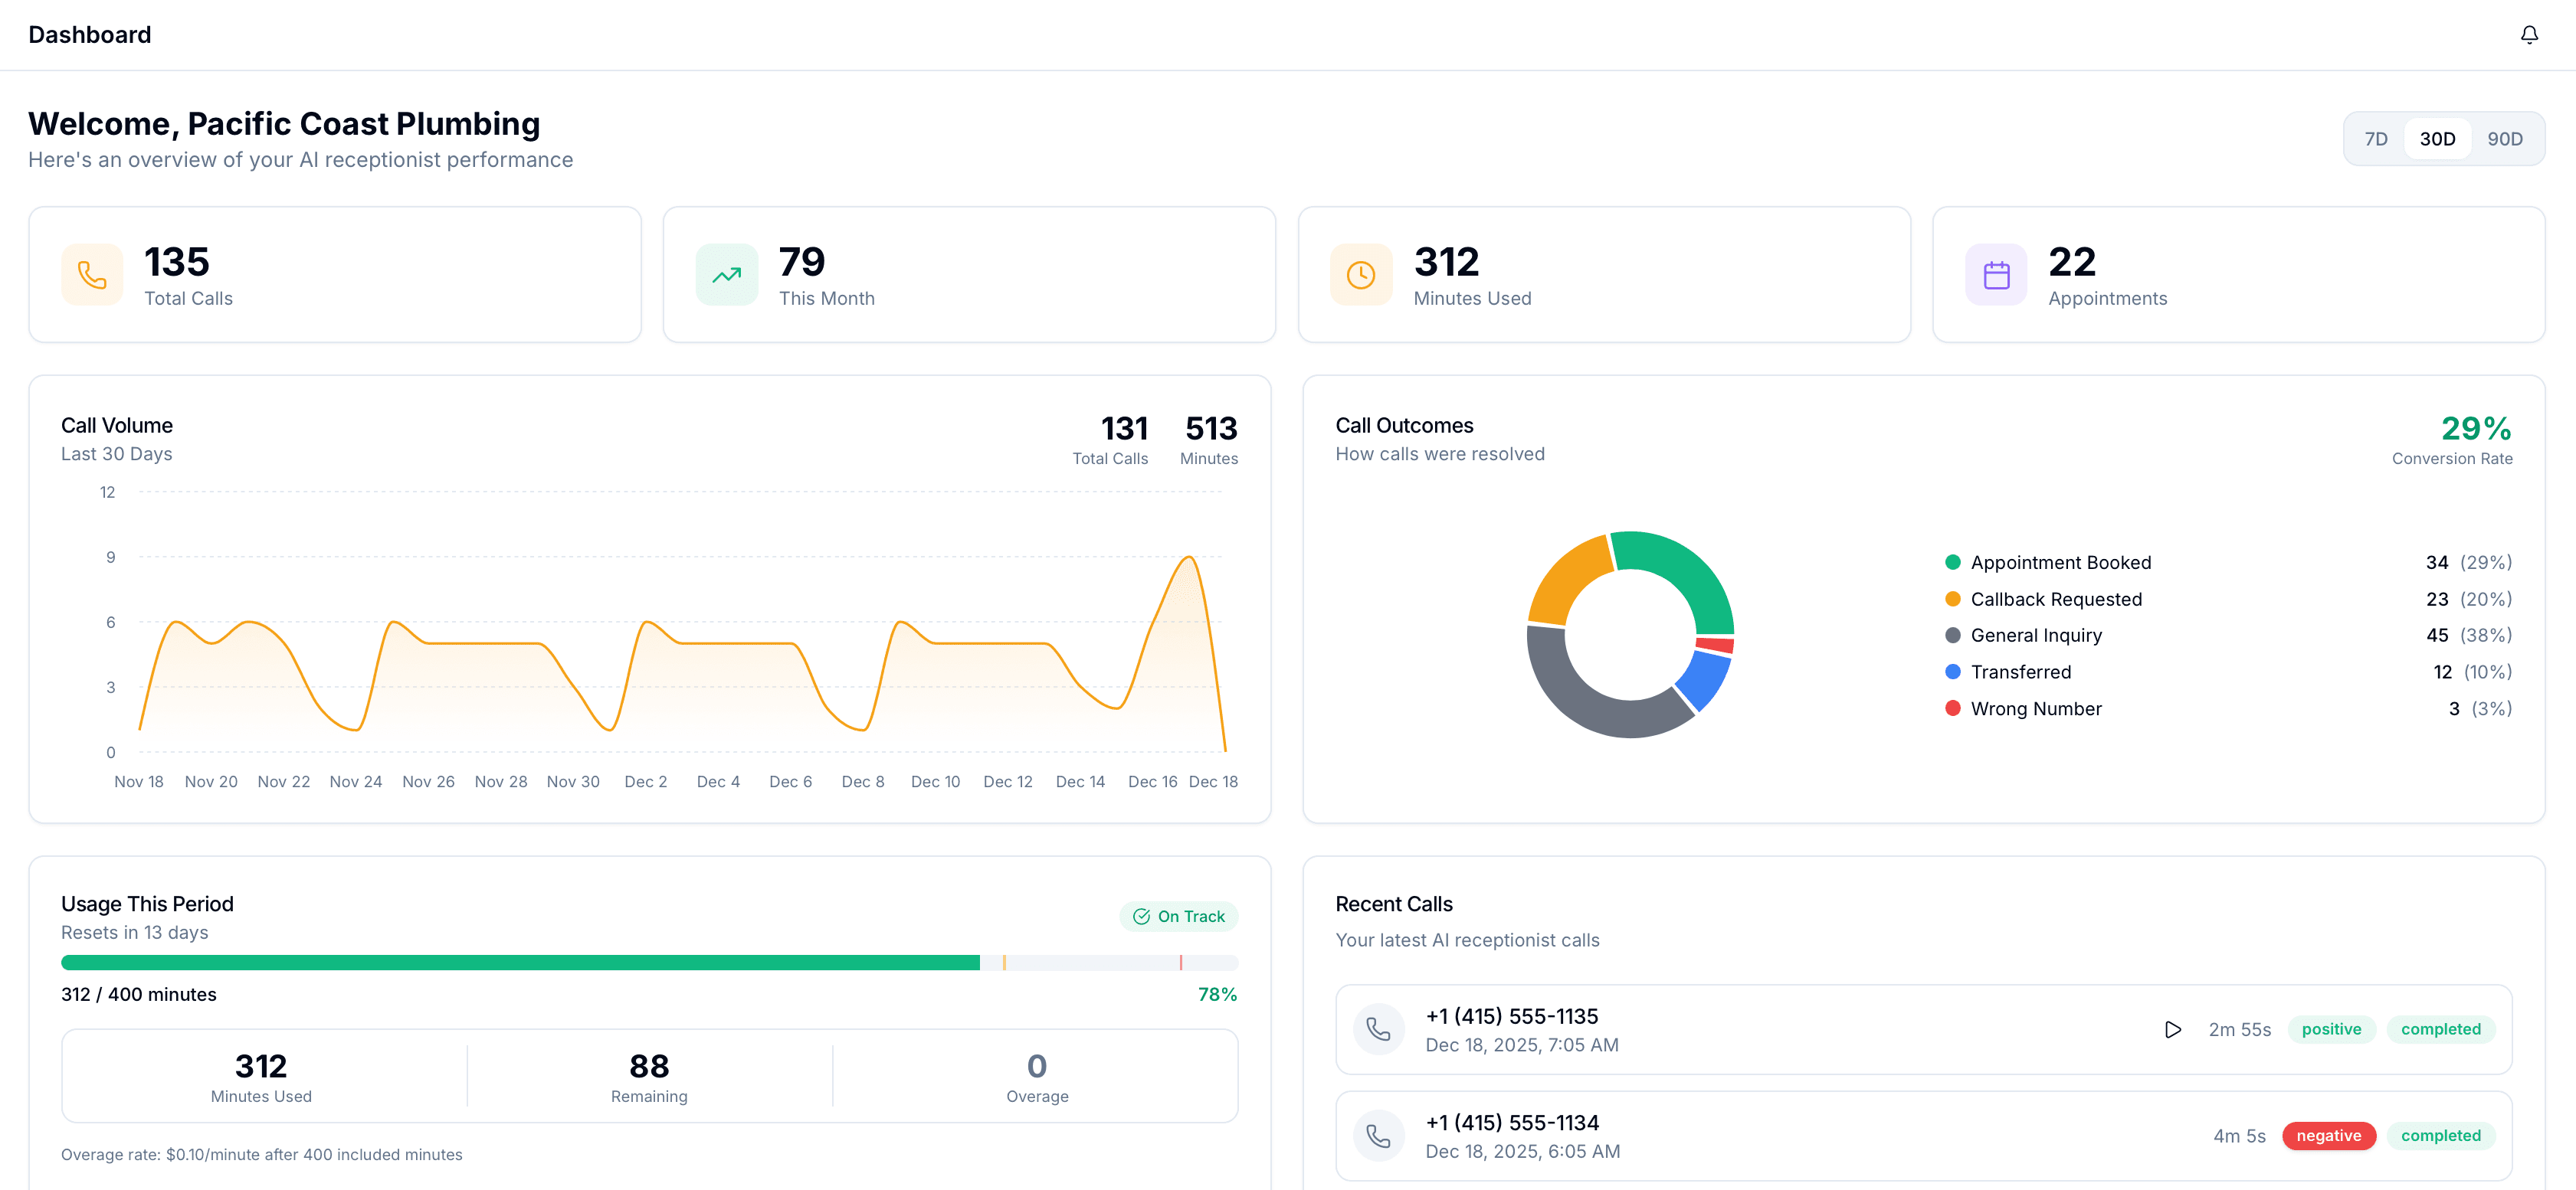Click the clock icon on Minutes Used card
Viewport: 2576px width, 1190px height.
1360,274
